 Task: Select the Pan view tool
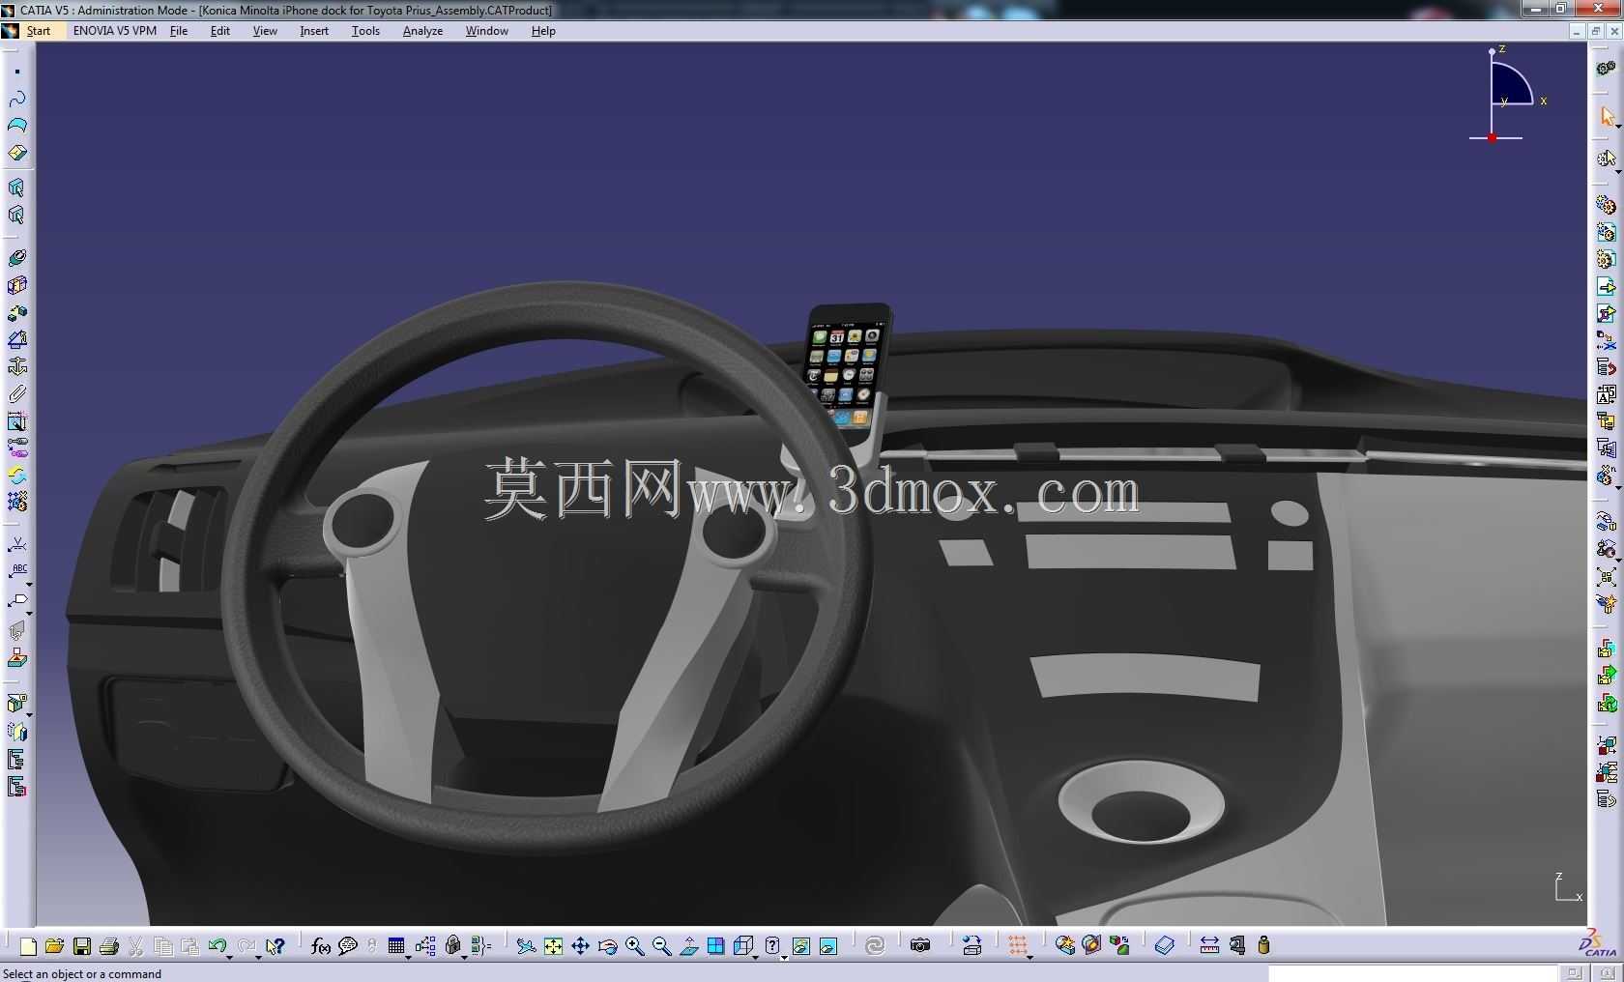pos(580,946)
